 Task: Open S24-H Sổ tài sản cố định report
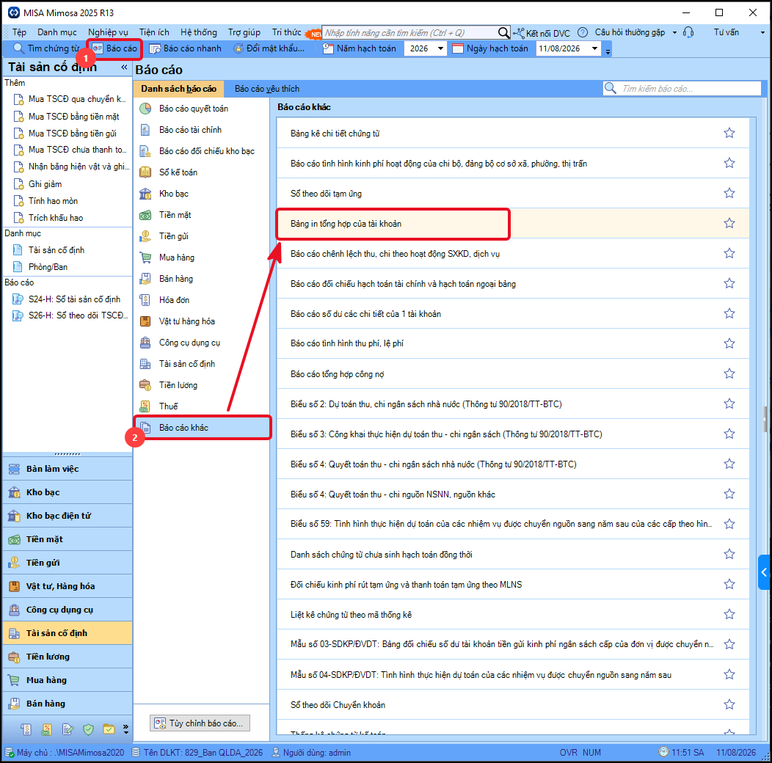point(74,299)
